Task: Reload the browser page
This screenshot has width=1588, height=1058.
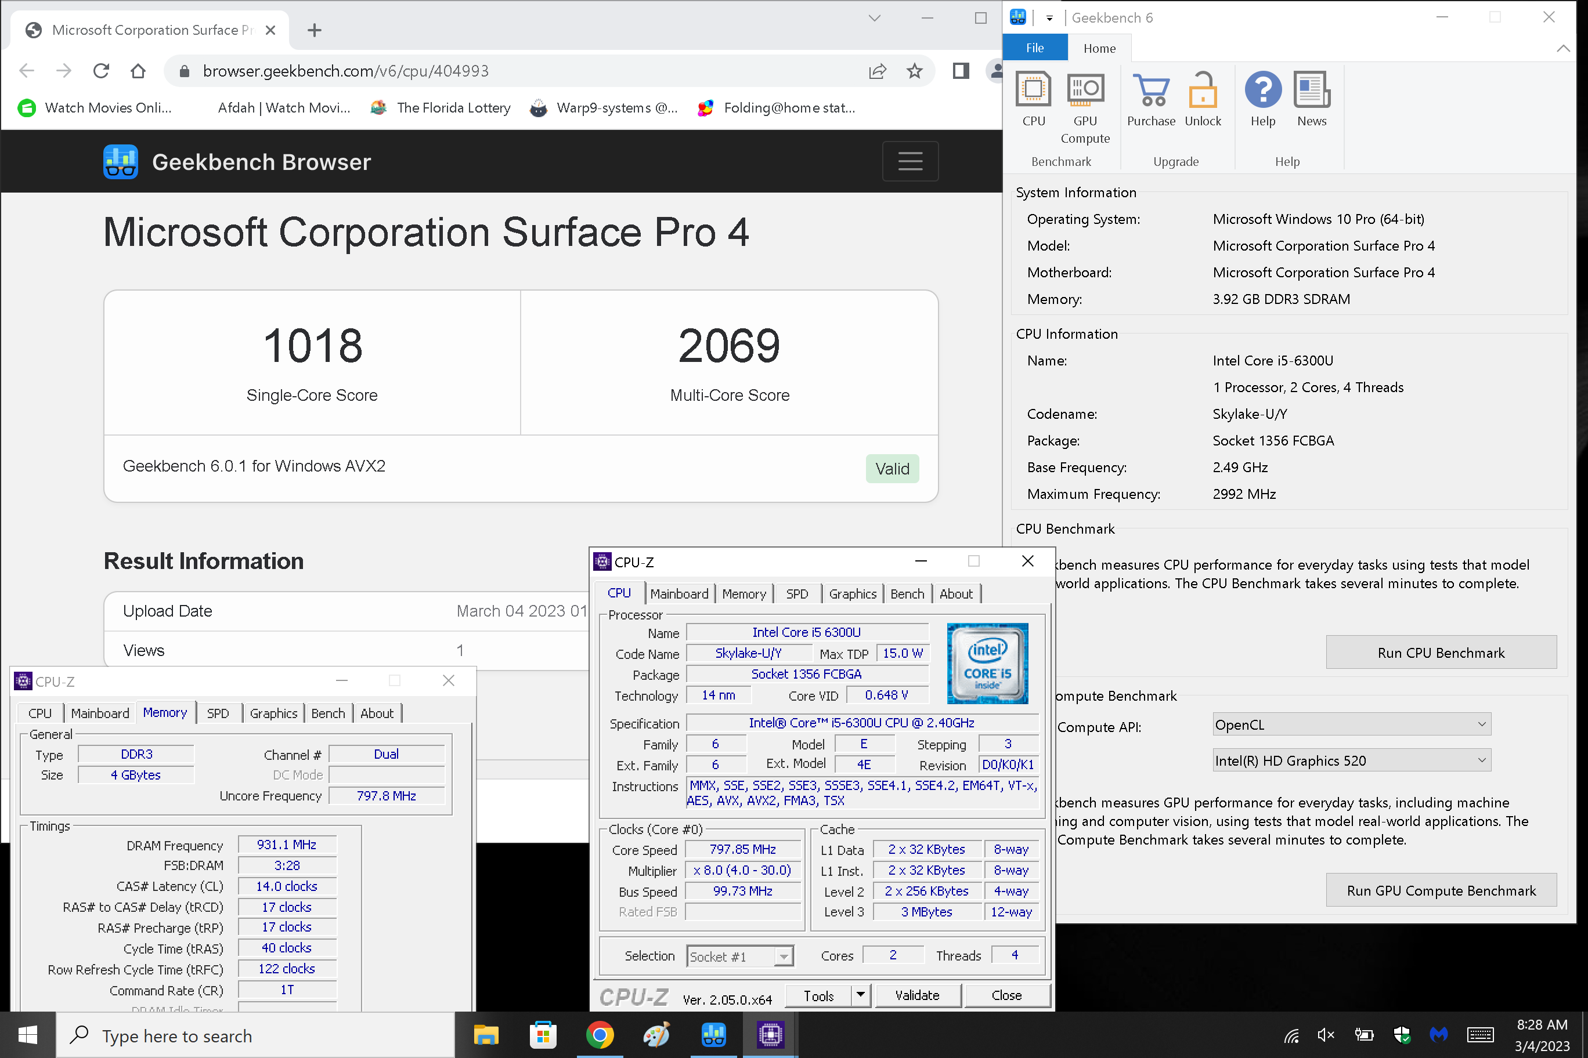Action: (x=101, y=71)
